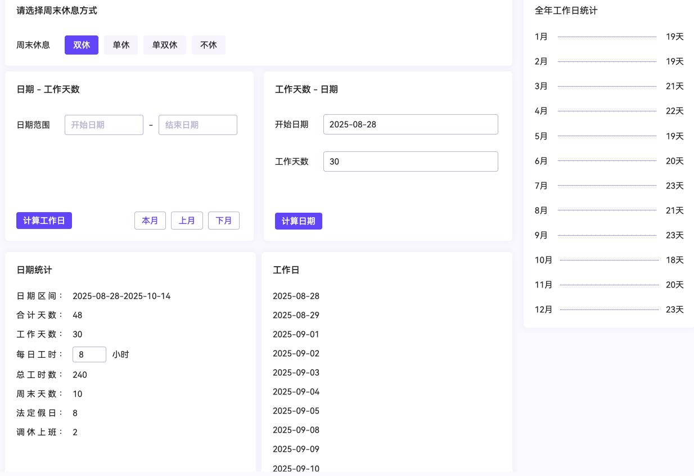
Task: Select the 2025-08-29 workday entry
Action: coord(296,315)
